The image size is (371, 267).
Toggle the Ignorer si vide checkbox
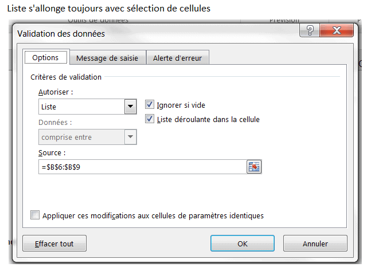pos(150,105)
